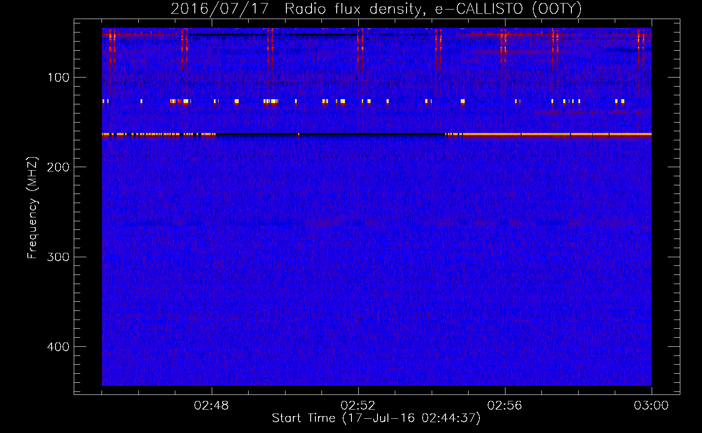
Task: Click the 400 frequency tick label
Action: click(x=59, y=347)
